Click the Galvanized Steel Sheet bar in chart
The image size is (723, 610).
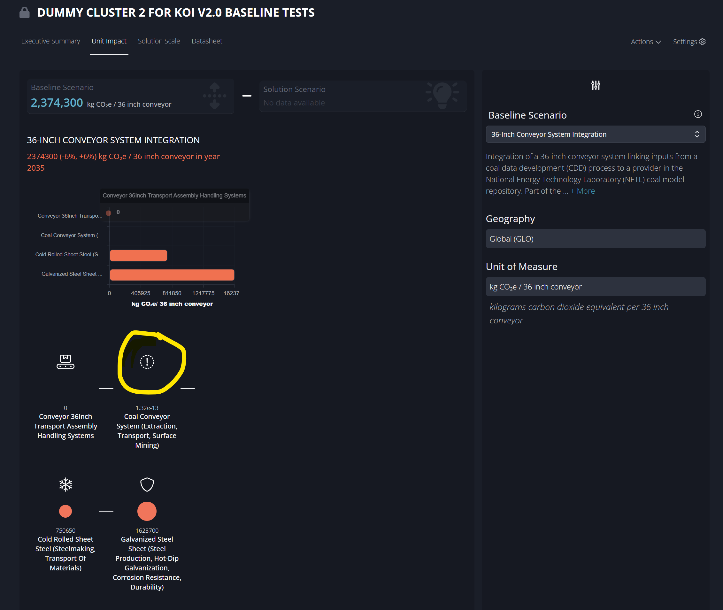tap(172, 275)
